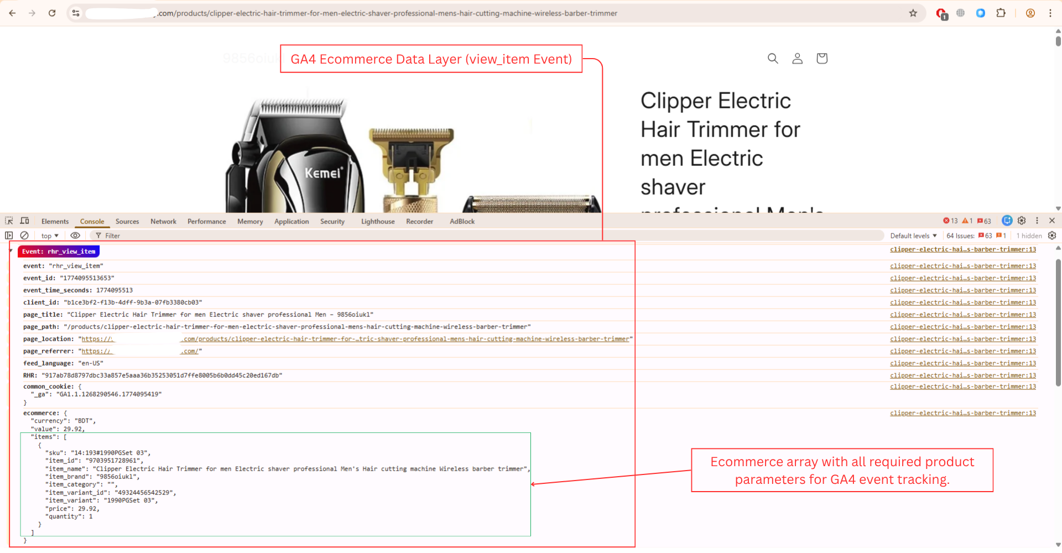Click the event_time_seconds value 1774095513
This screenshot has width=1062, height=553.
[x=114, y=290]
